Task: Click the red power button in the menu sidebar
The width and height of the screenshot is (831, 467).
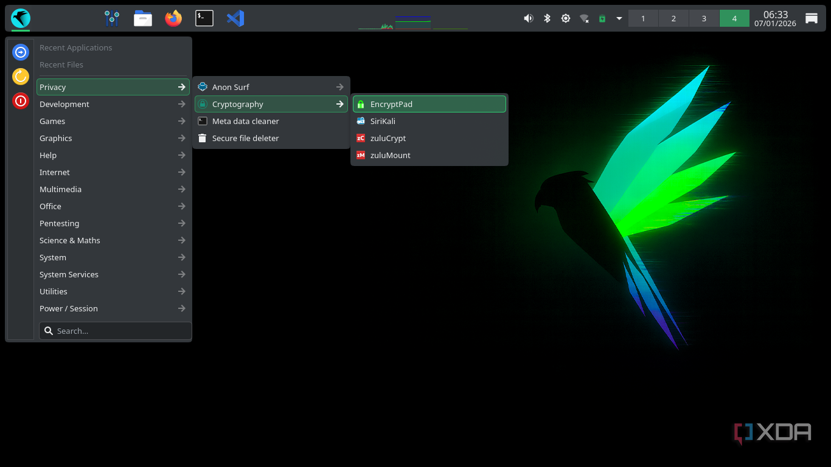Action: [x=21, y=101]
